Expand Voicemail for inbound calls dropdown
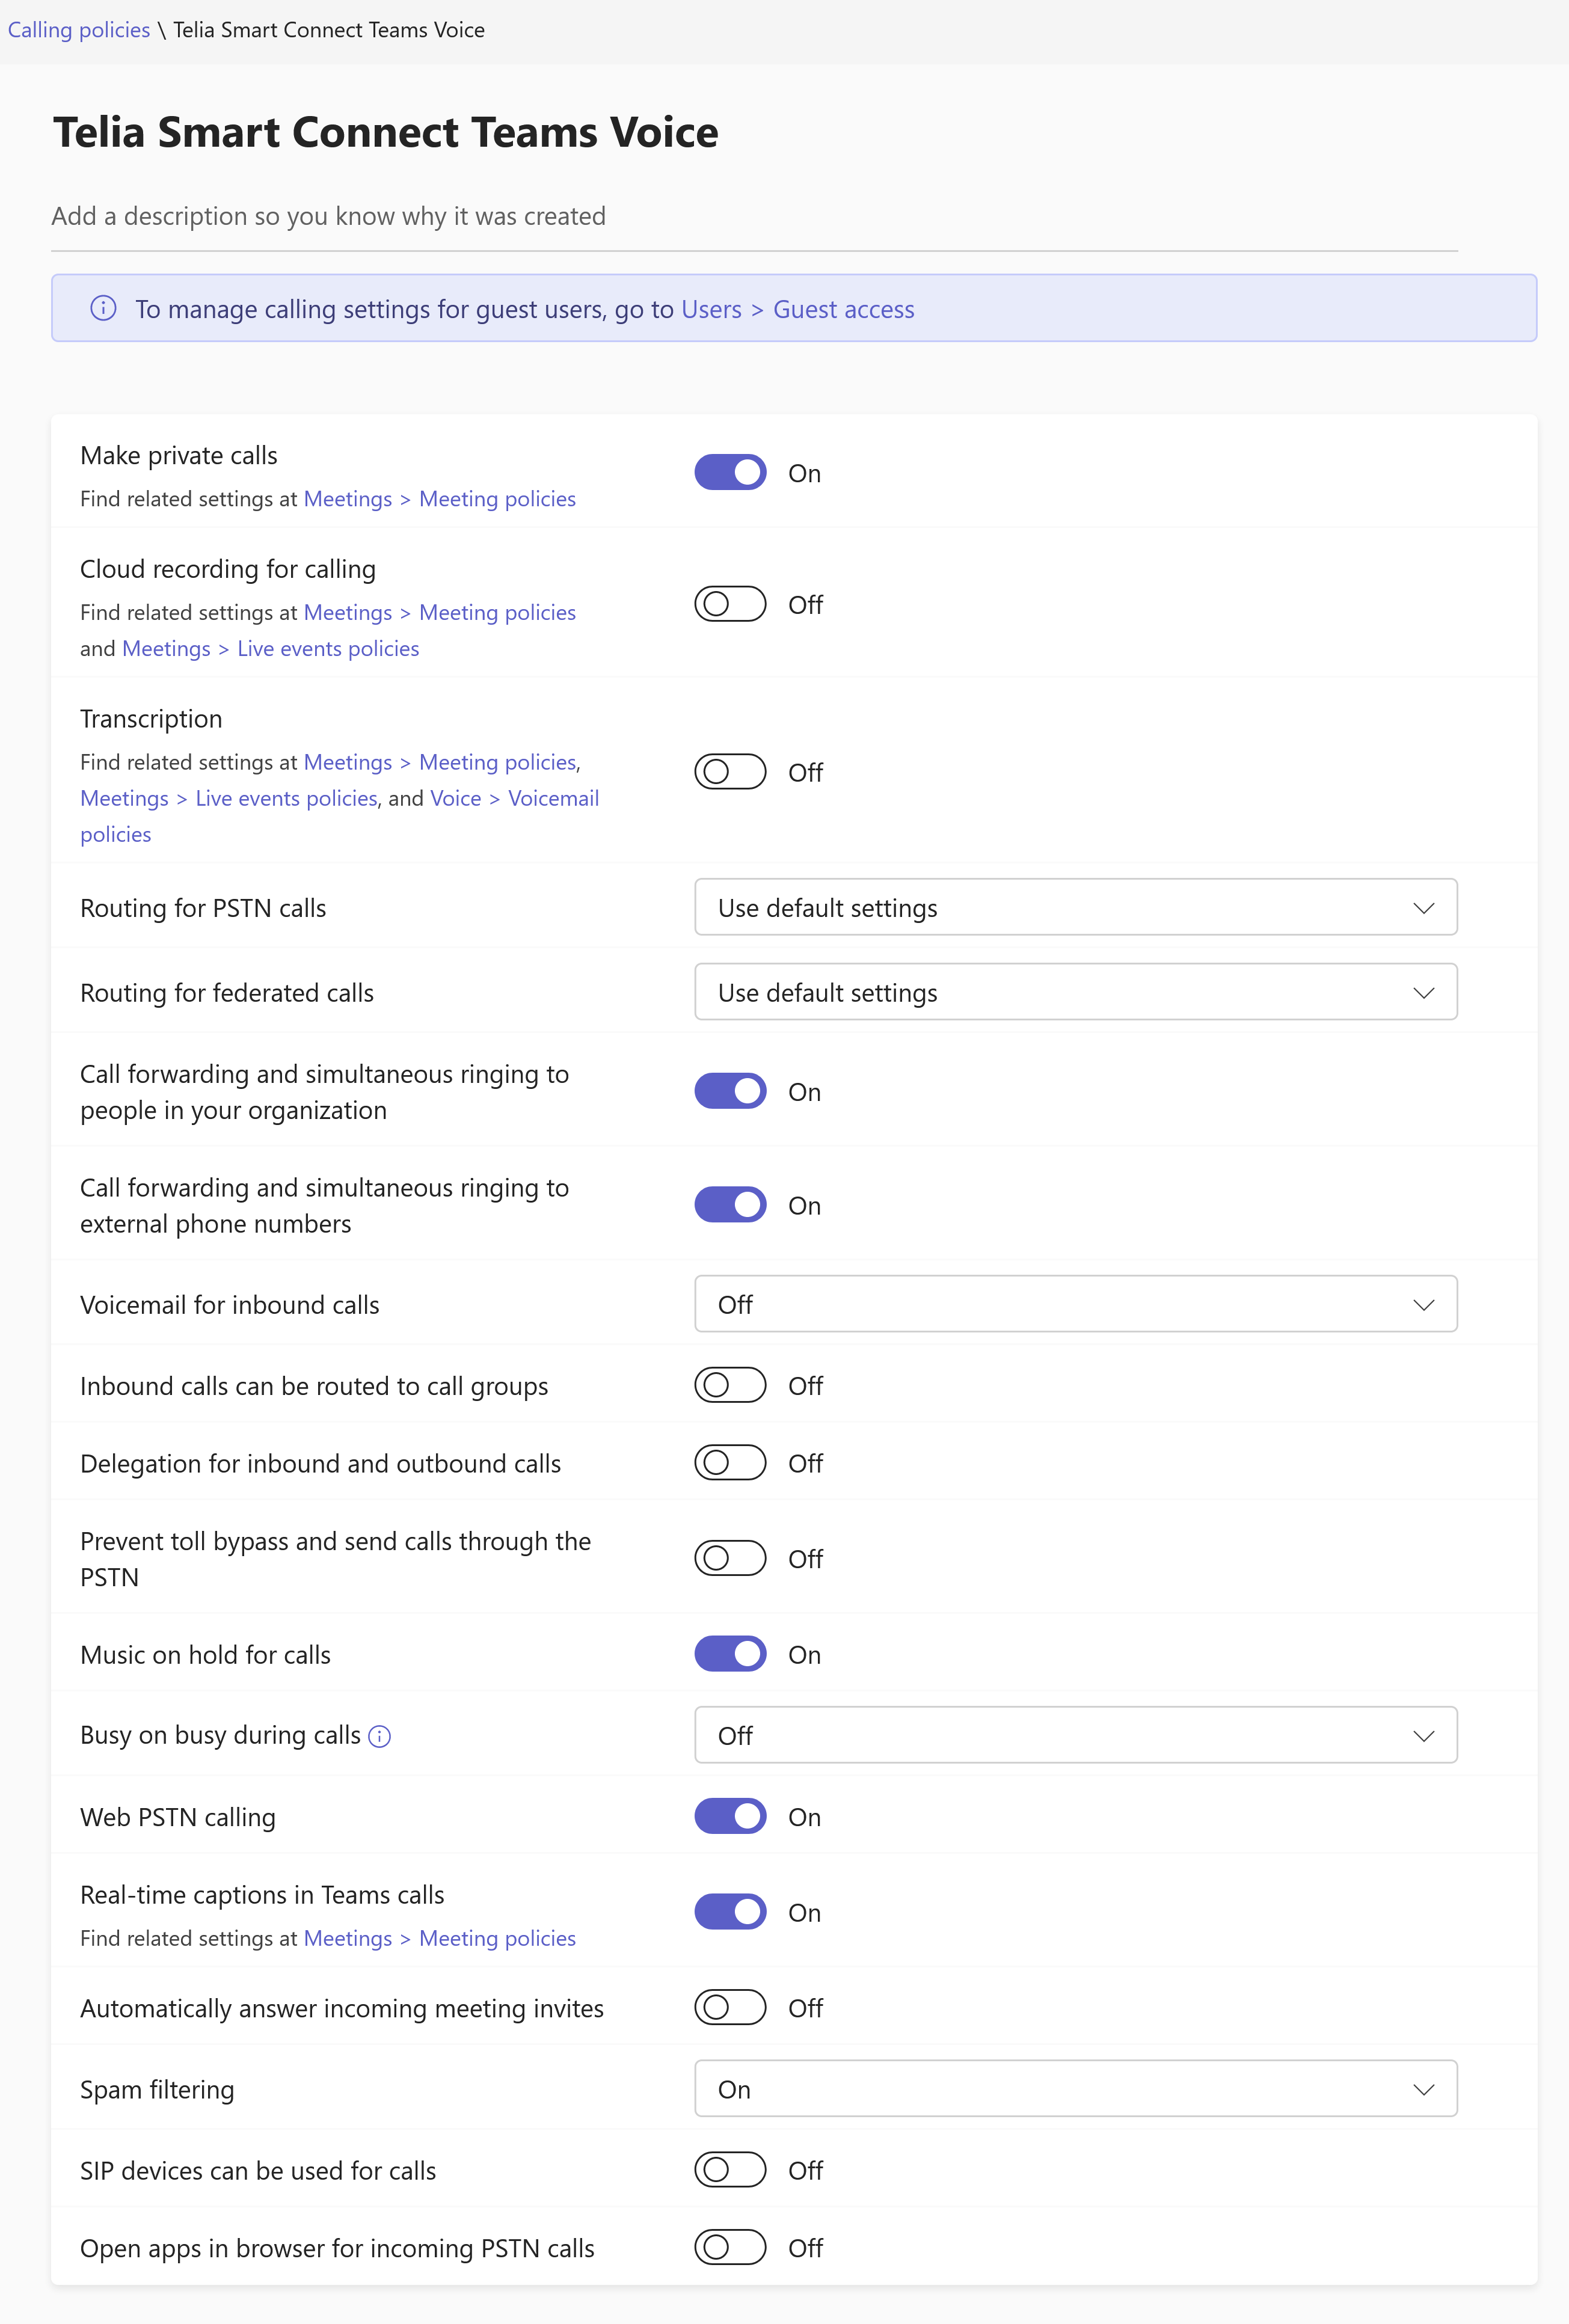The image size is (1569, 2324). (1076, 1304)
